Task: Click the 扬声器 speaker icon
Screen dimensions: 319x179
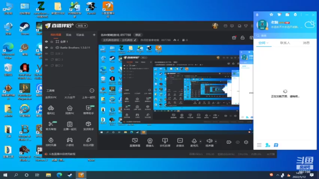Action: pos(209,141)
